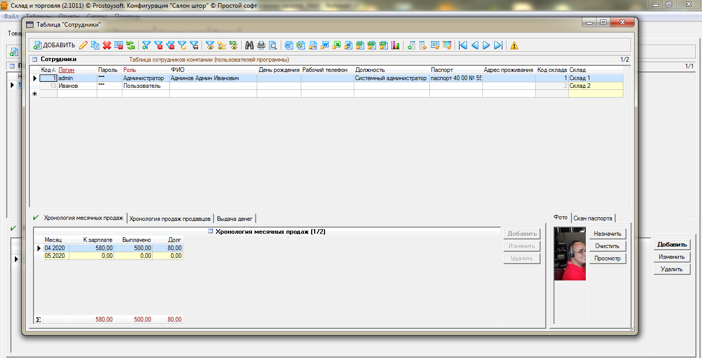This screenshot has width=702, height=358.
Task: Click the employee photo thumbnail
Action: pos(570,254)
